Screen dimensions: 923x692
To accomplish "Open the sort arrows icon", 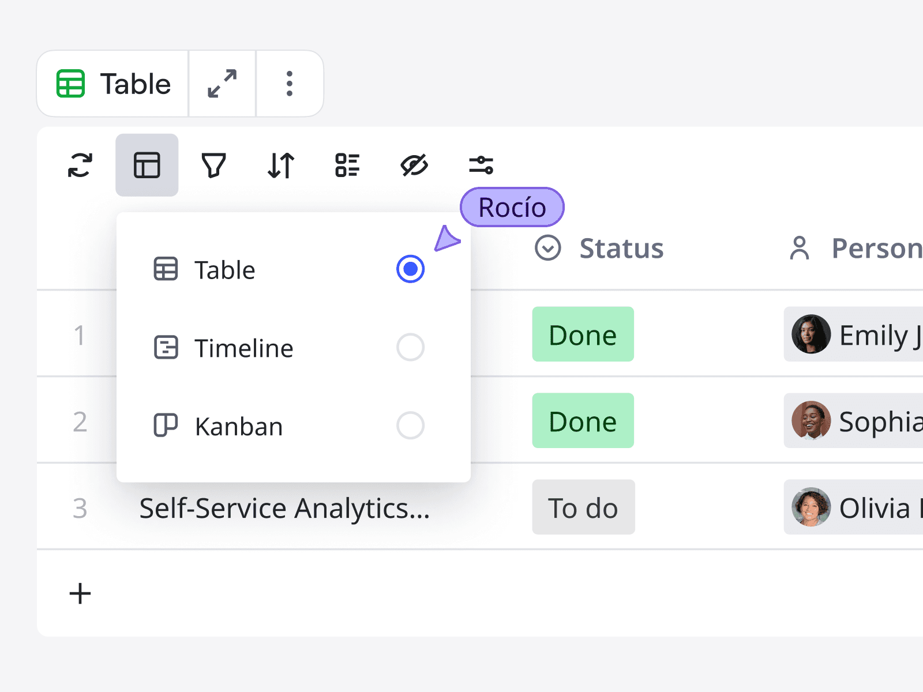I will tap(281, 166).
